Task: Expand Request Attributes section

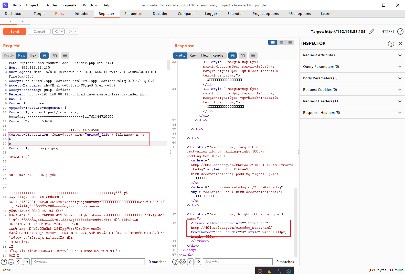Action: coord(352,55)
